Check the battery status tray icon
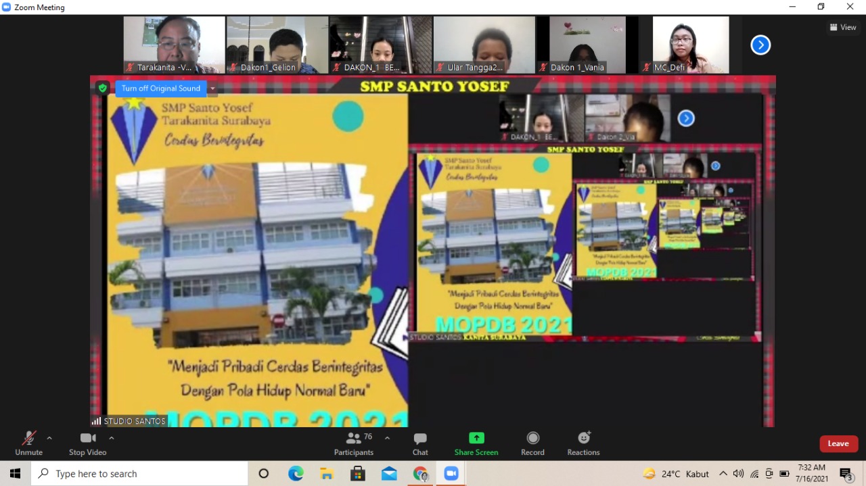The height and width of the screenshot is (486, 866). [x=785, y=474]
